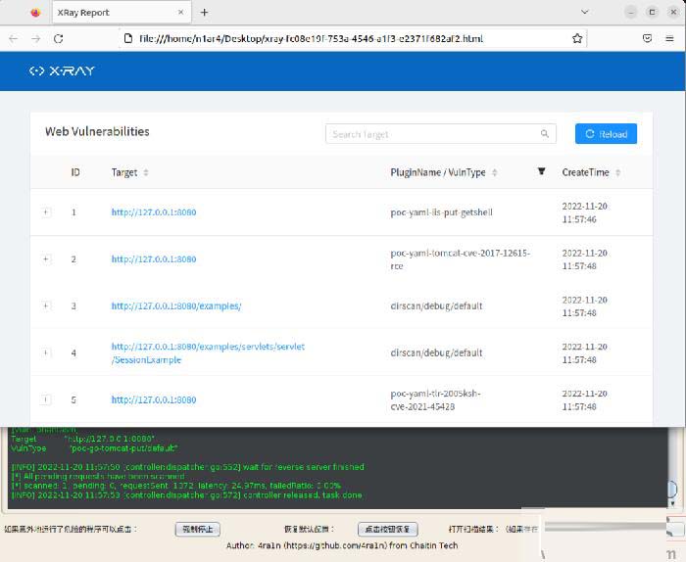Open the /examples/ target link

click(x=176, y=305)
